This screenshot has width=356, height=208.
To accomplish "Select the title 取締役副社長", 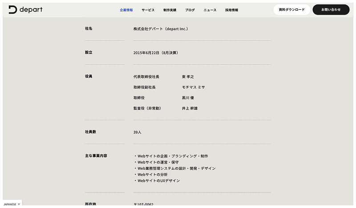I will (x=144, y=87).
